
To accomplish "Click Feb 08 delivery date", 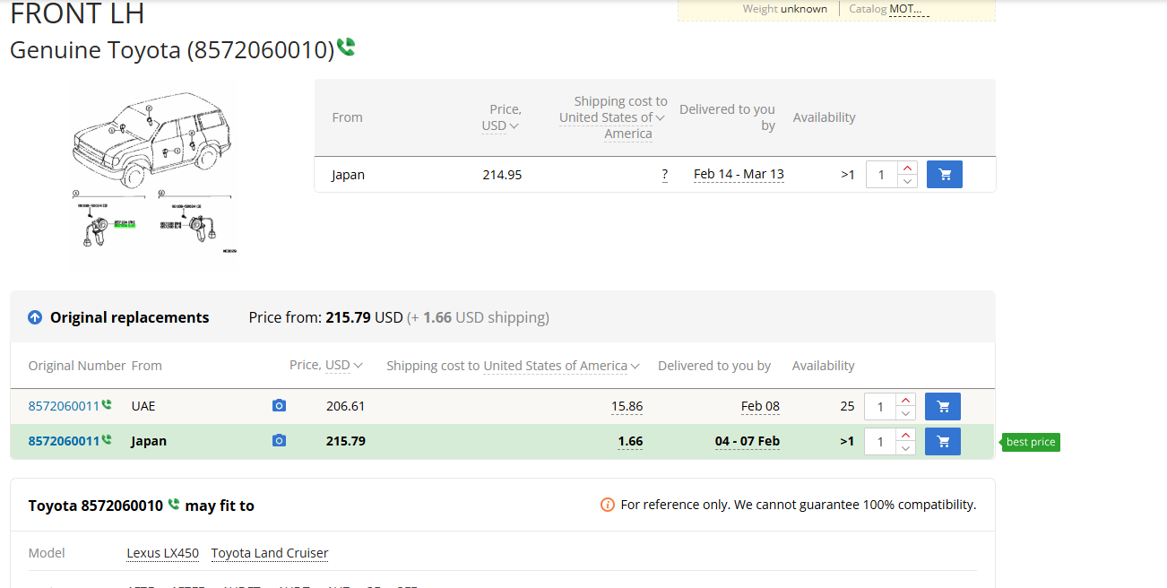I will [760, 406].
